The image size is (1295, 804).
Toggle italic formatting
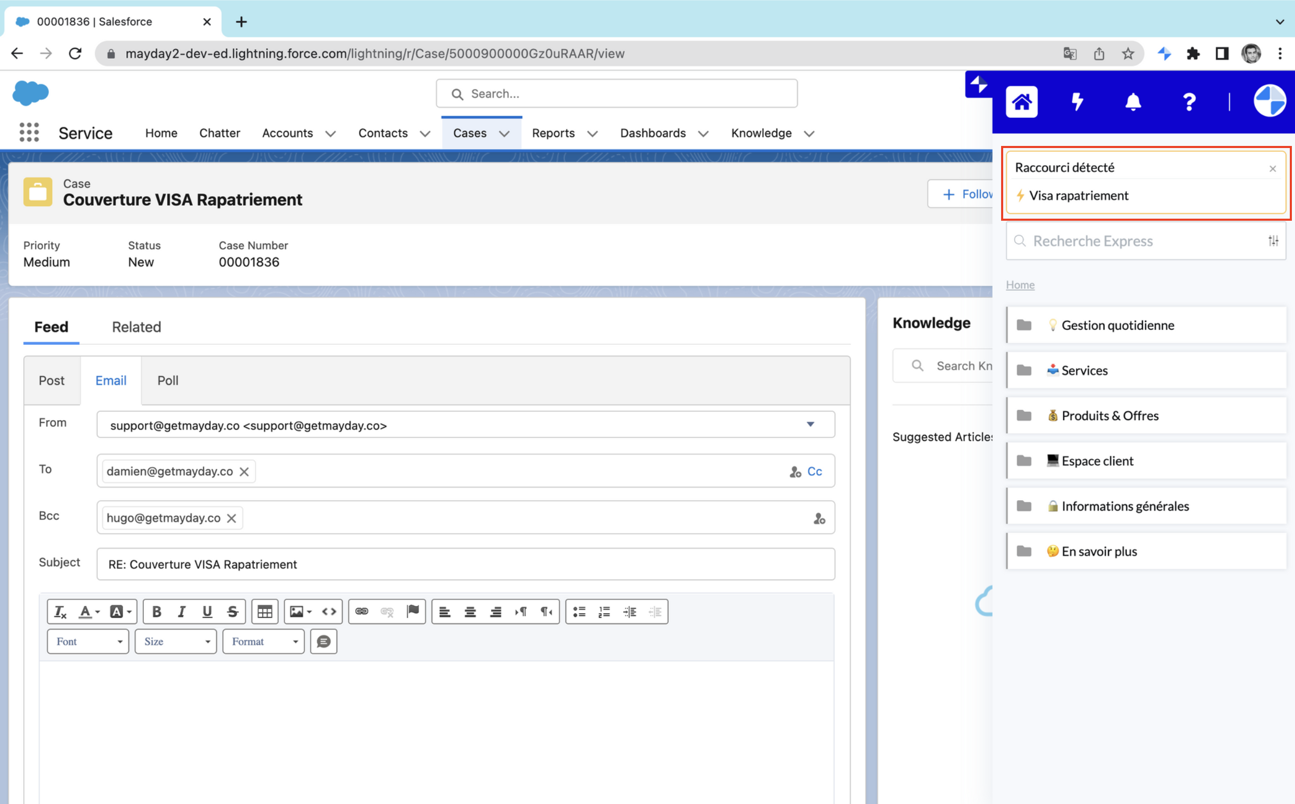coord(181,611)
